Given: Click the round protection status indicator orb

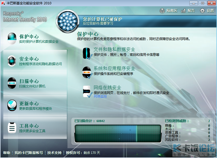Looking at the screenshot, I should click(68, 21).
